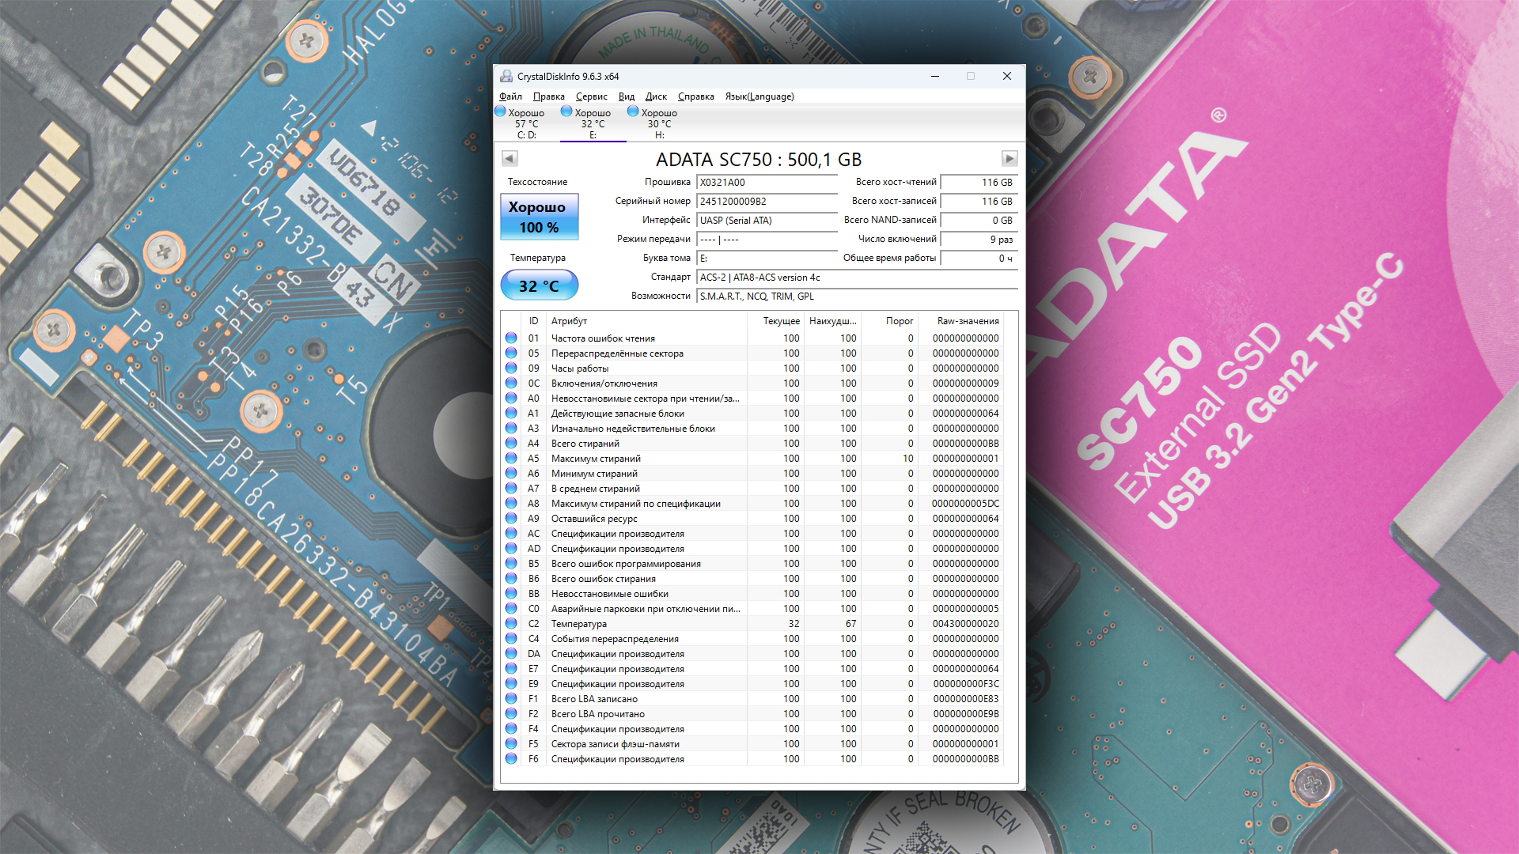Open the Сервис menu
Screen dimensions: 1519x854
(x=591, y=96)
